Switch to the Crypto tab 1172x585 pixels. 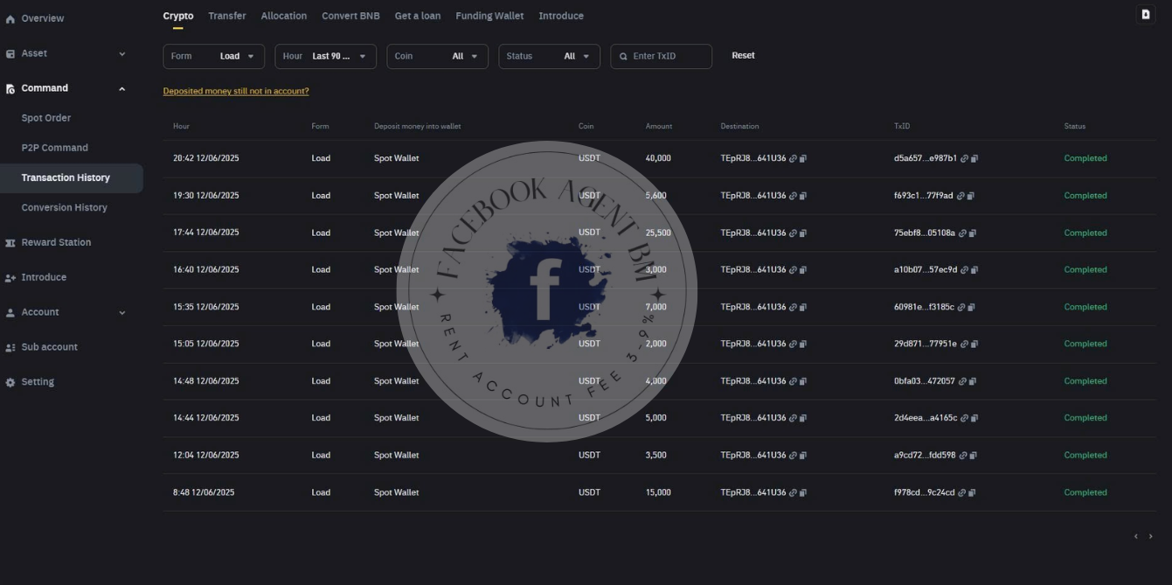coord(178,16)
